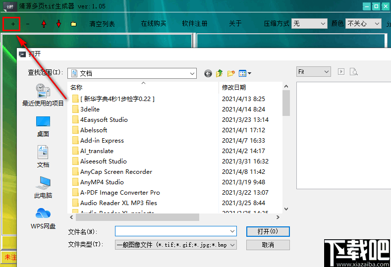Open 软件注册 menu item
The width and height of the screenshot is (391, 267).
194,24
